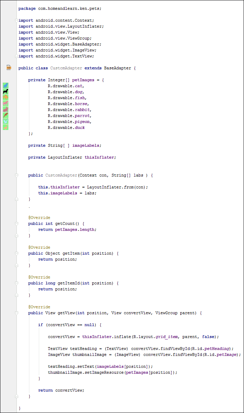Click getItem method name
This screenshot has width=244, height=413.
pos(71,253)
